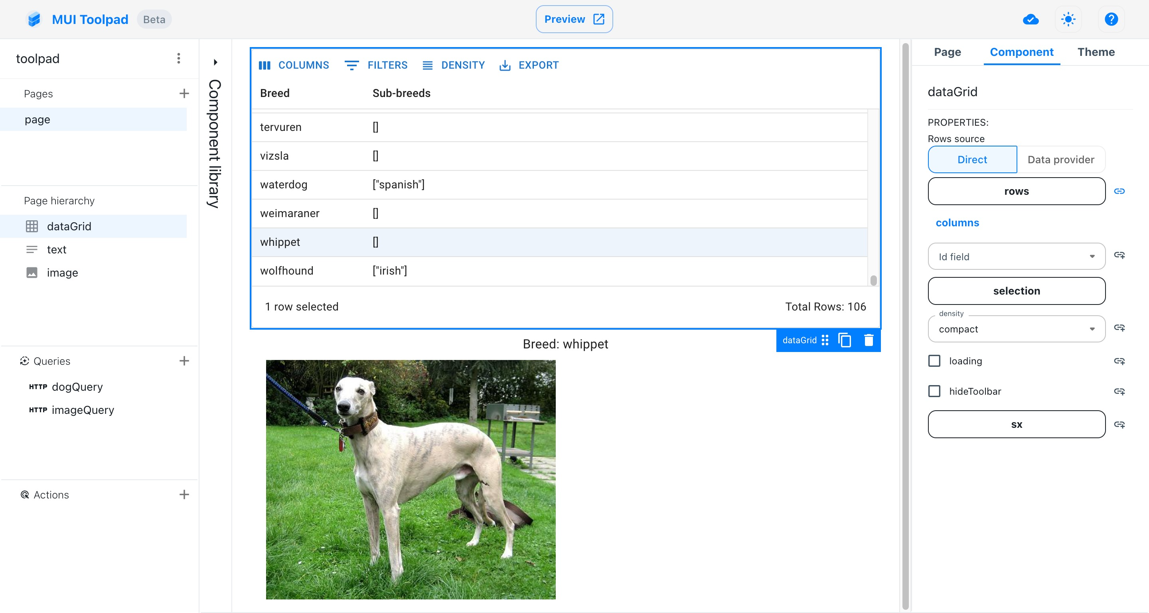Screen dimensions: 1149x613
Task: Open the help icon in the top bar
Action: click(1111, 19)
